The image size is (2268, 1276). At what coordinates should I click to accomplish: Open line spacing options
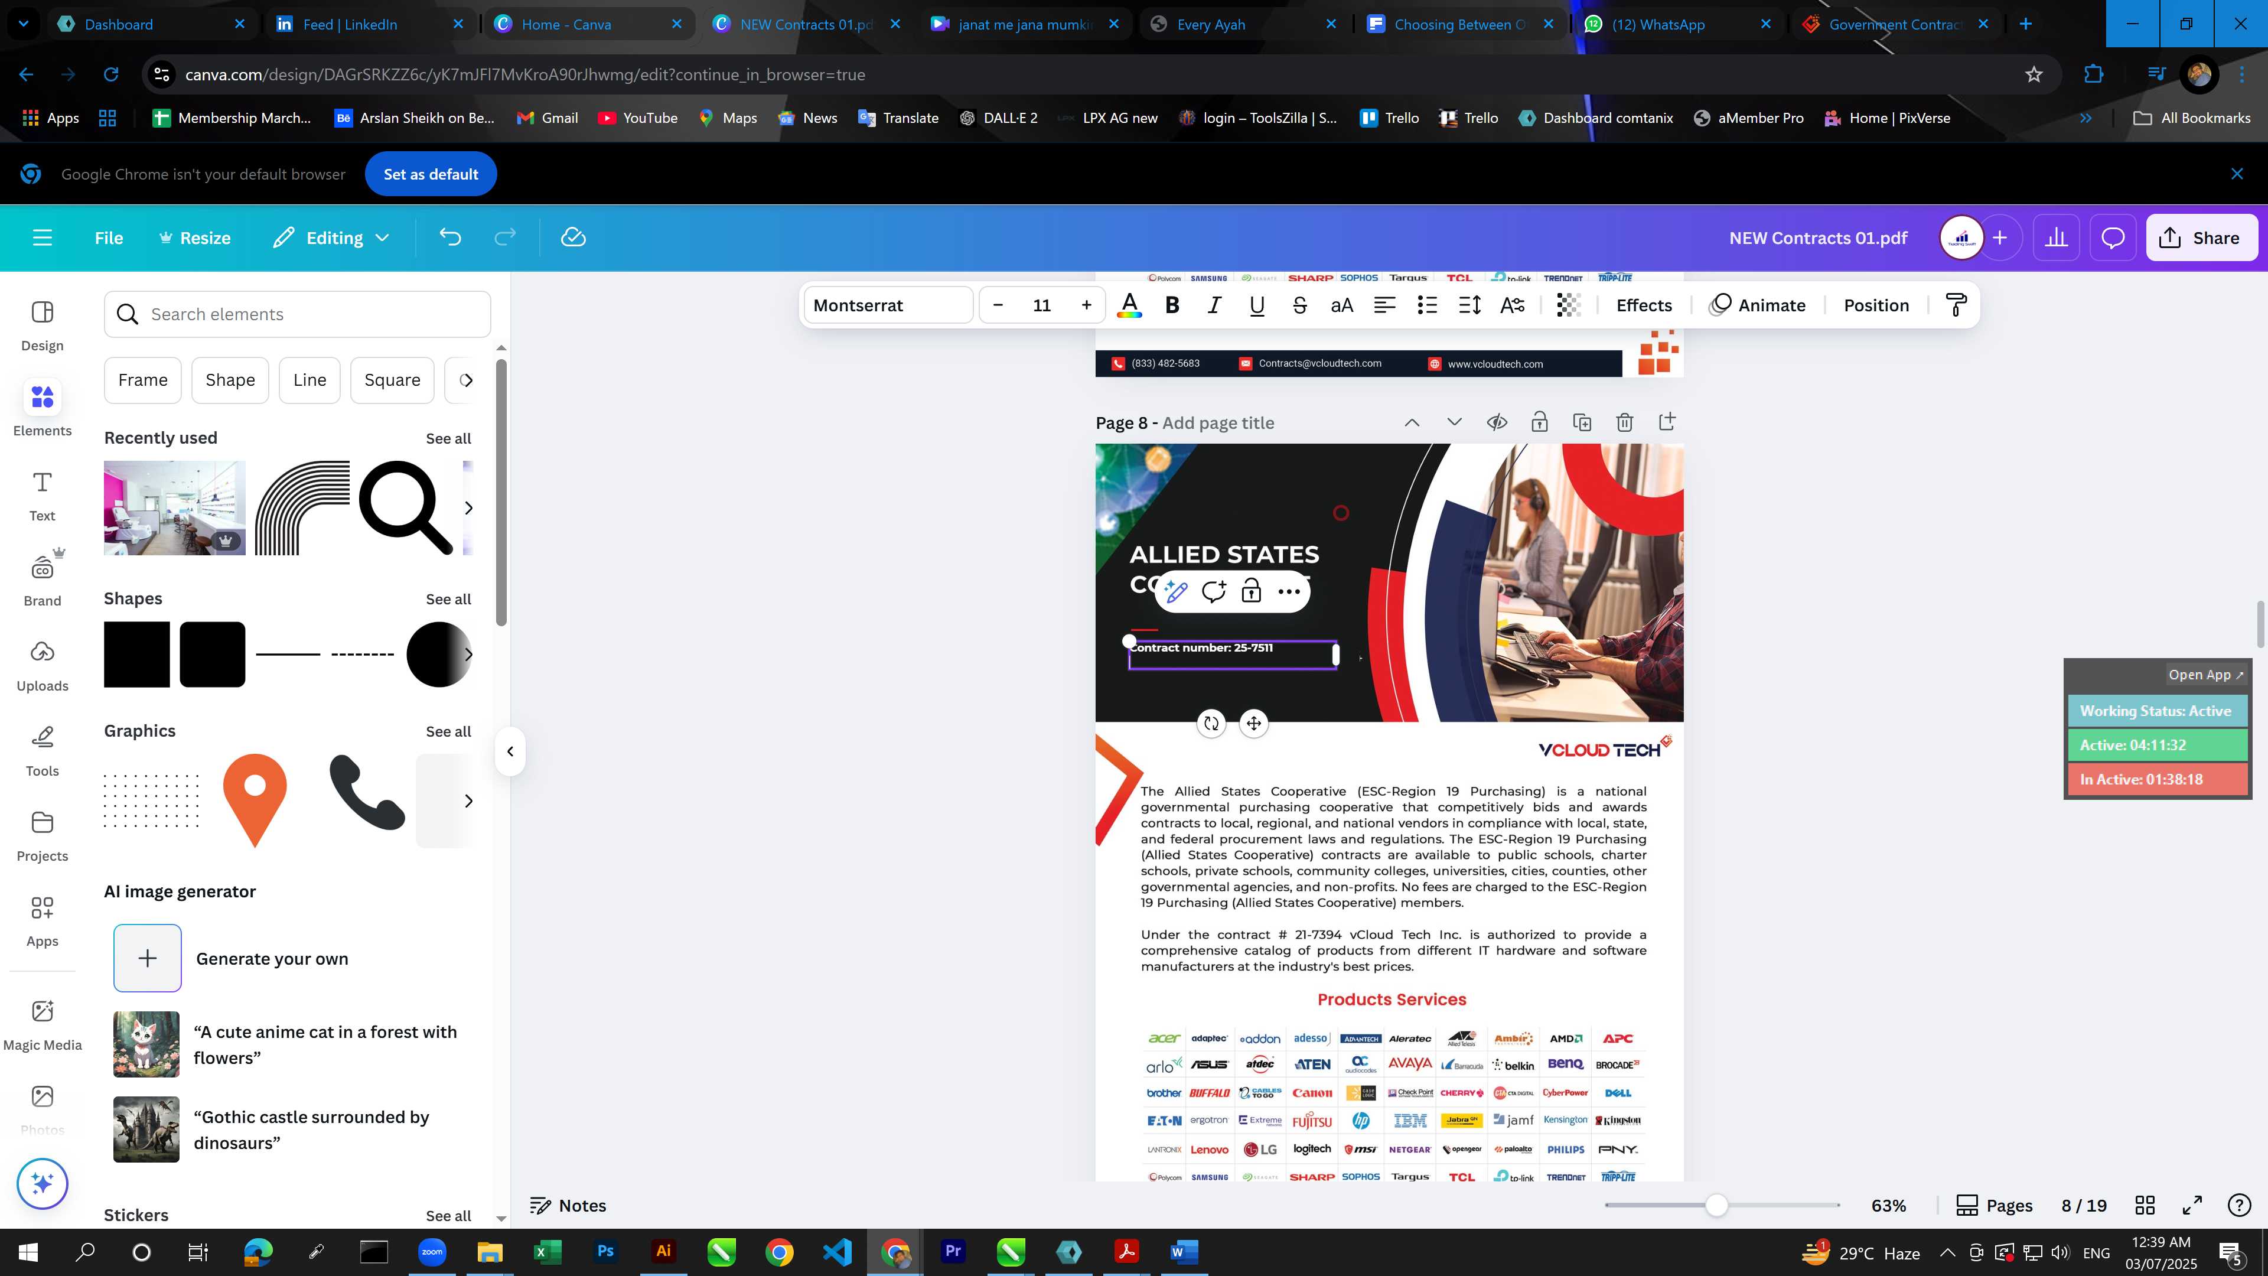[x=1469, y=305]
